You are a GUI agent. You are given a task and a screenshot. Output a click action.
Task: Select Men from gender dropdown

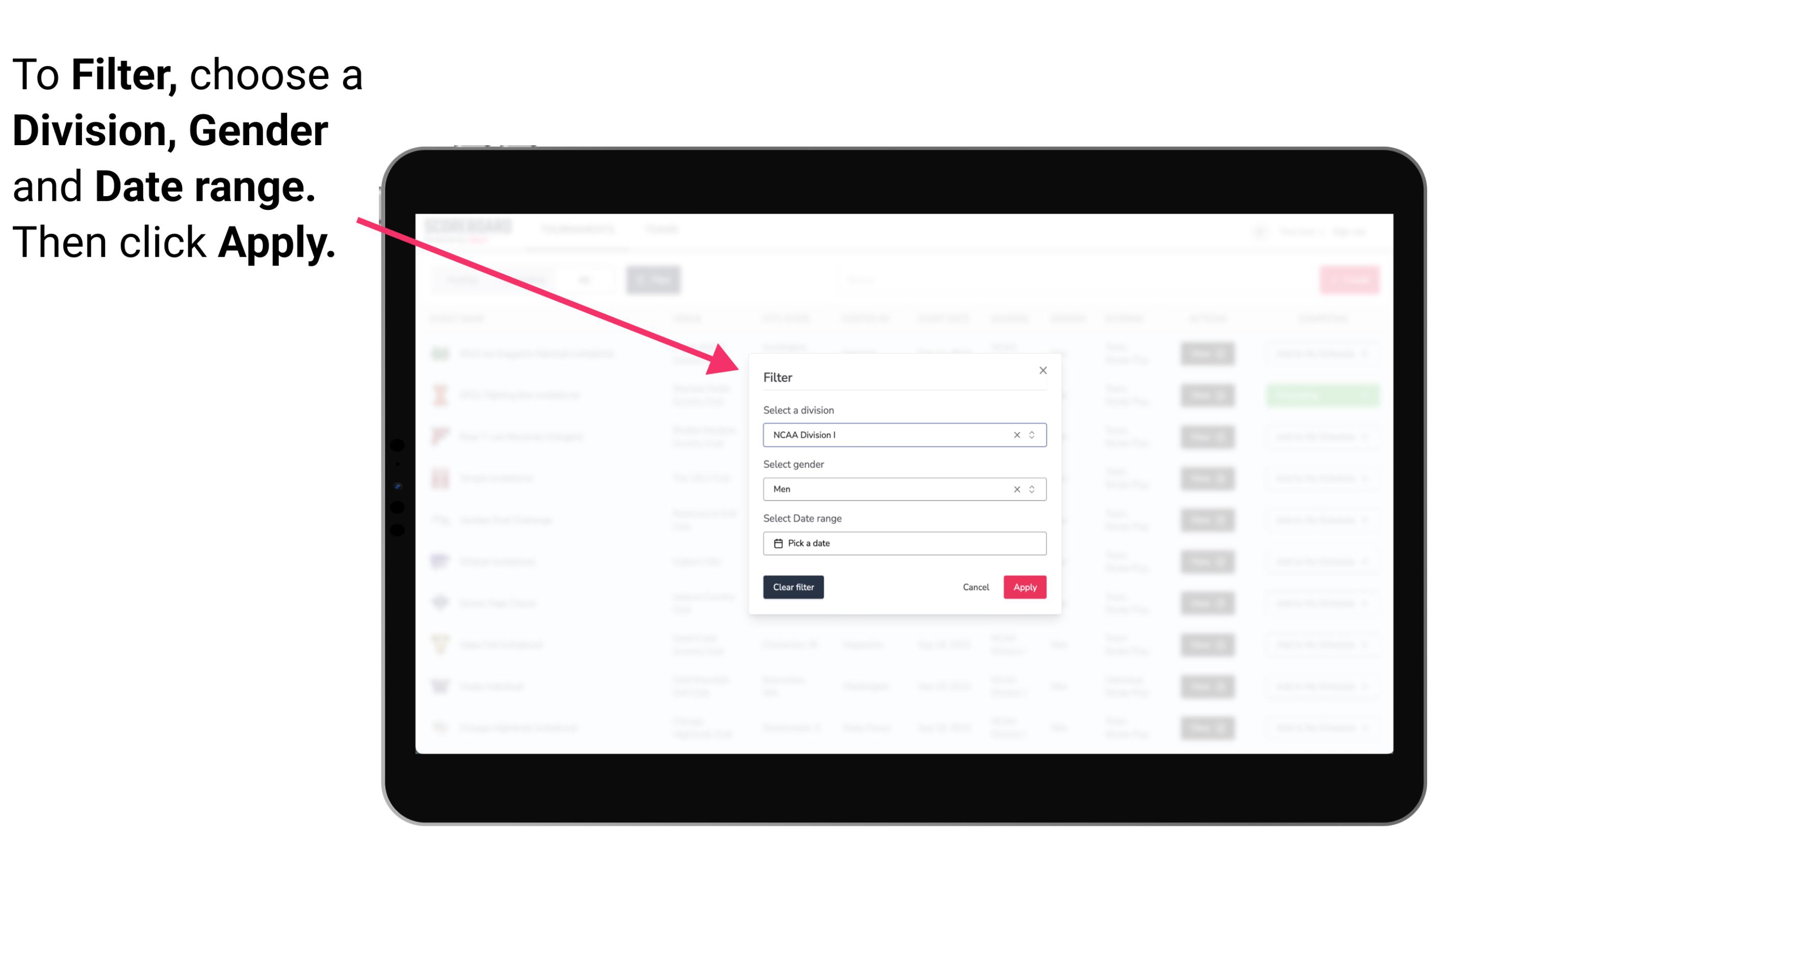point(902,488)
